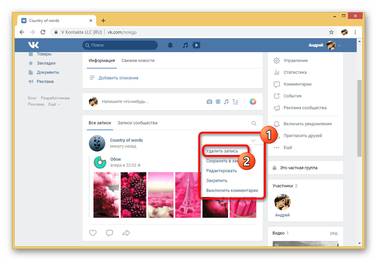Expand the Андрей profile dropdown in header

325,45
